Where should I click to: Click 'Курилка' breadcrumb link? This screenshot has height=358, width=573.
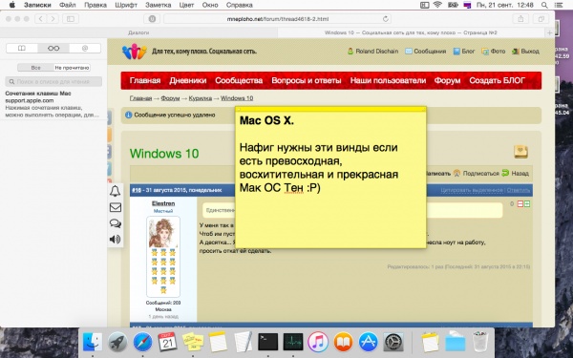(x=201, y=98)
